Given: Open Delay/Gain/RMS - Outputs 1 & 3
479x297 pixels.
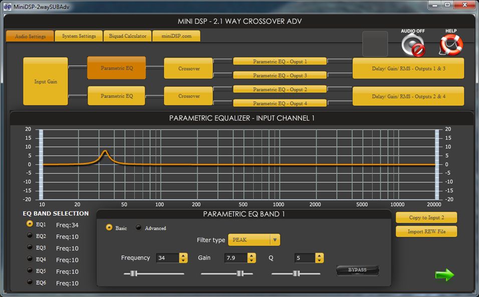Looking at the screenshot, I should coord(408,69).
